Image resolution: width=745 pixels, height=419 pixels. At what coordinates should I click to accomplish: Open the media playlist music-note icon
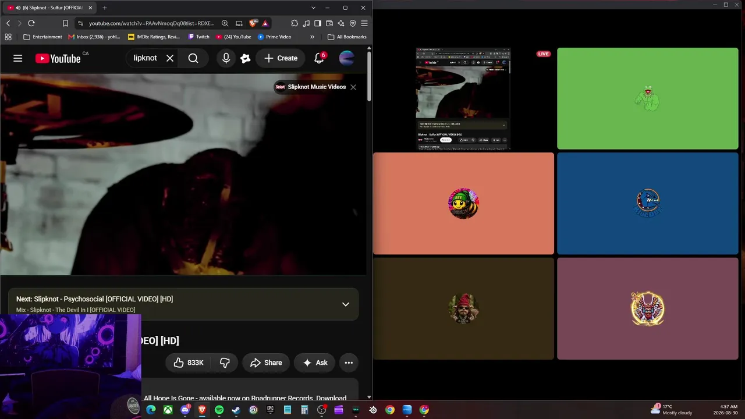(306, 23)
